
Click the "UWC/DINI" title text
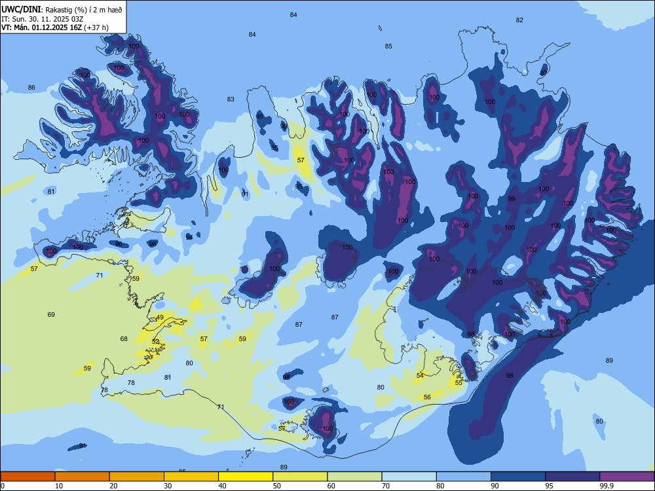click(x=21, y=9)
